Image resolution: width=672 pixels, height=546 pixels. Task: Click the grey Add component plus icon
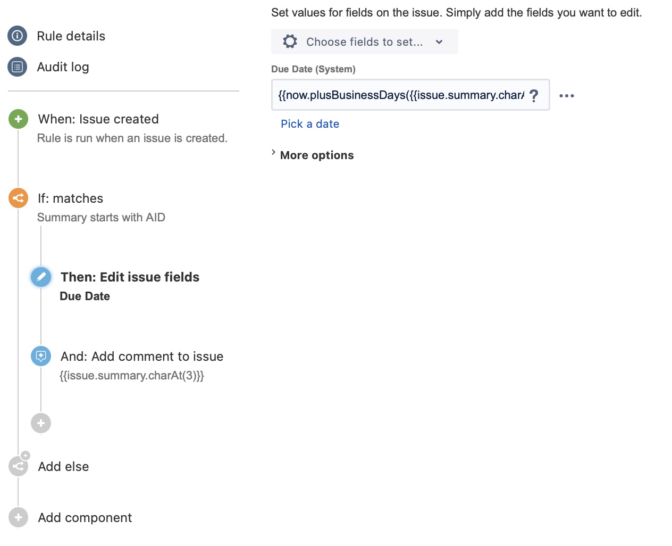tap(18, 517)
